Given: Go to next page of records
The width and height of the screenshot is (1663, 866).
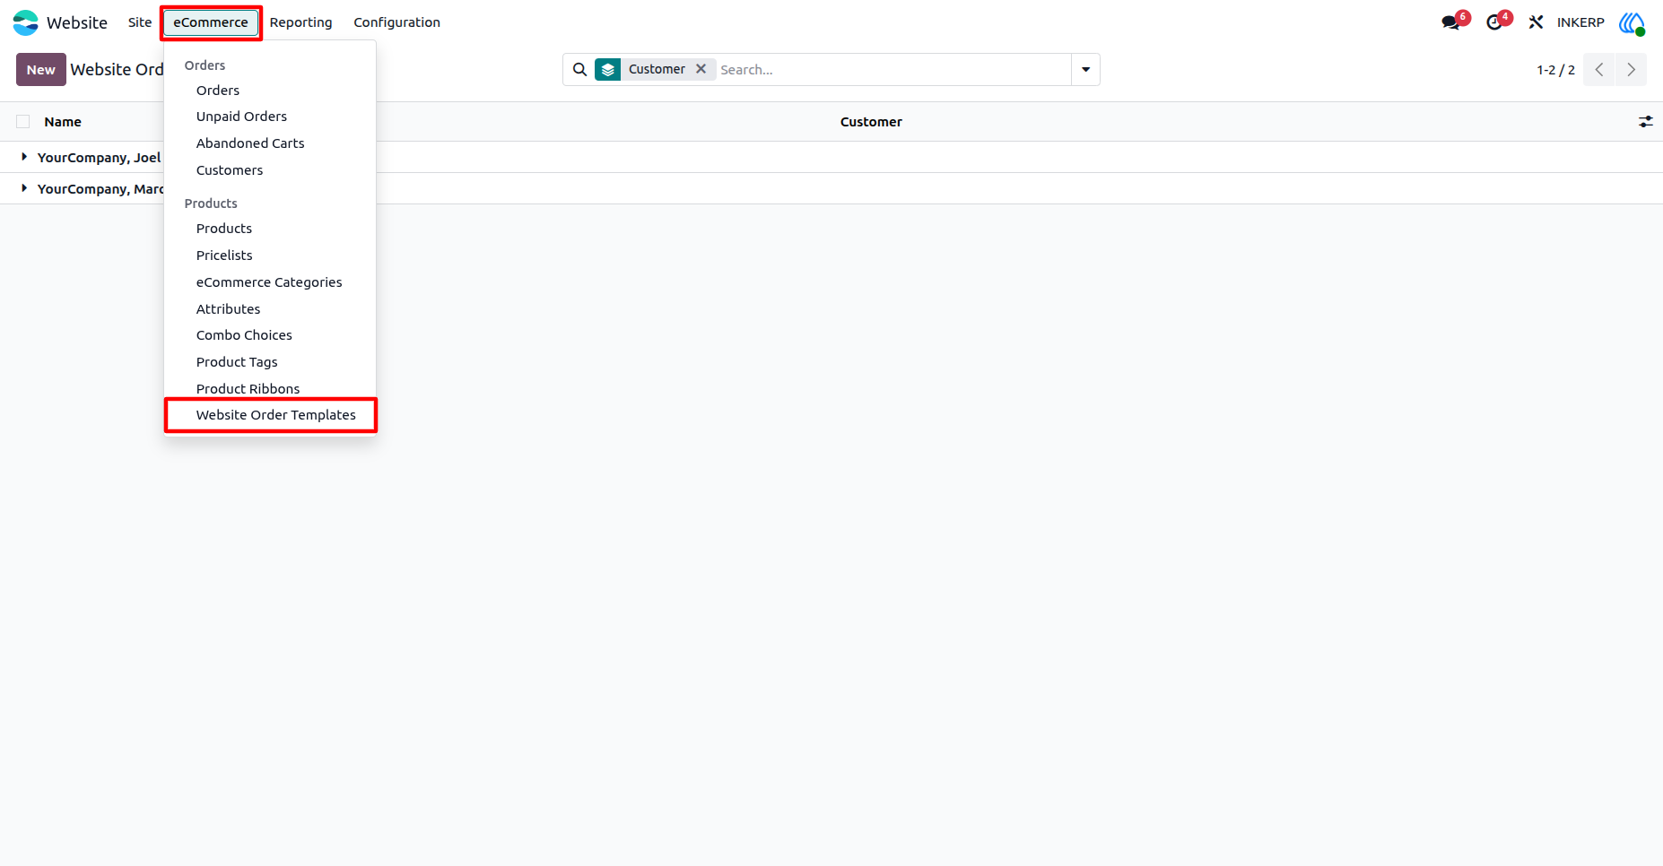Looking at the screenshot, I should click(x=1632, y=70).
